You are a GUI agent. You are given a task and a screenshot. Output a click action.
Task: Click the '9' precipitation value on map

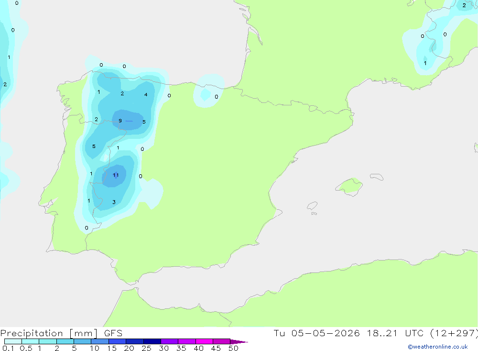[120, 121]
